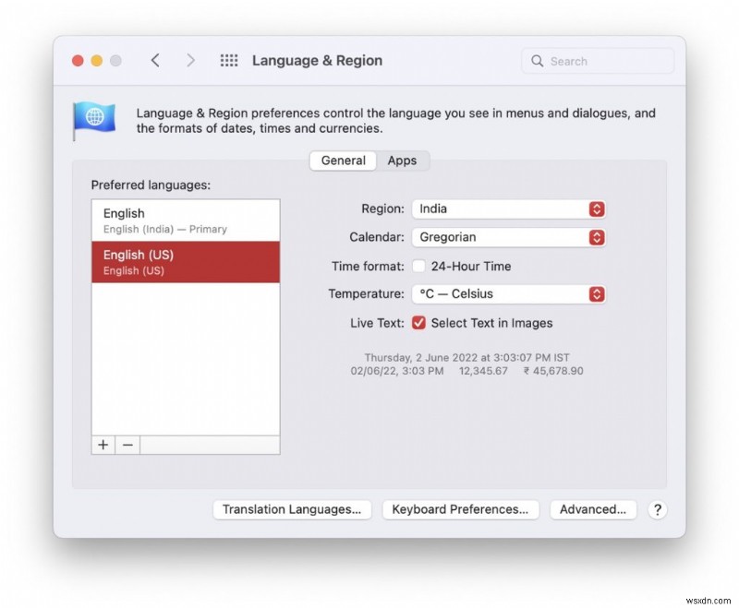Click the Translation Languages button

(292, 509)
